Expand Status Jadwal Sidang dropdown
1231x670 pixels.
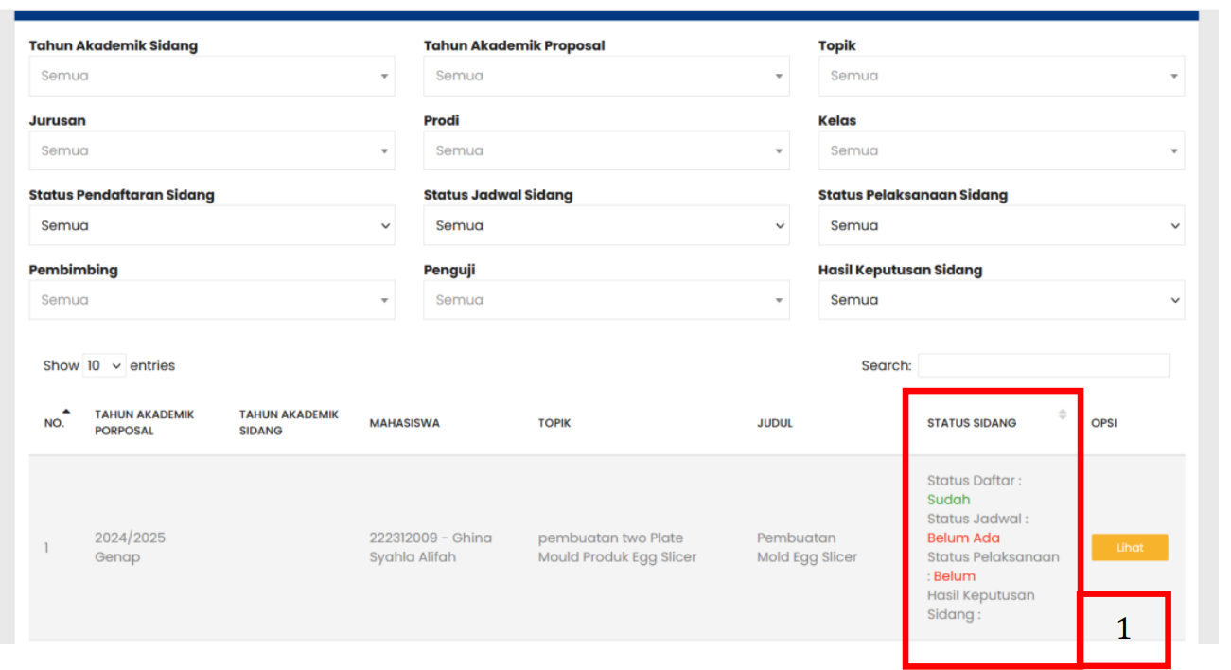coord(606,225)
